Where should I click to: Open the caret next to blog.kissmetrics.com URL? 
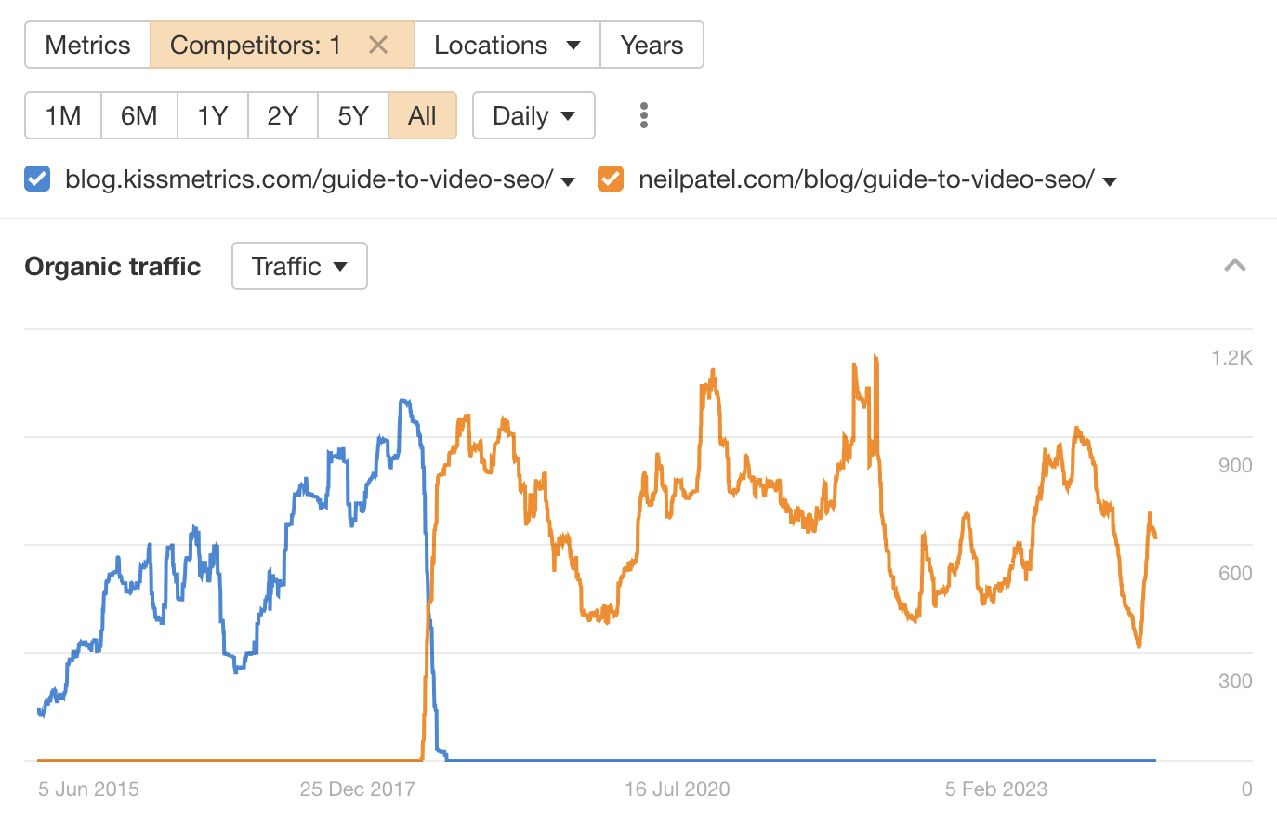568,182
